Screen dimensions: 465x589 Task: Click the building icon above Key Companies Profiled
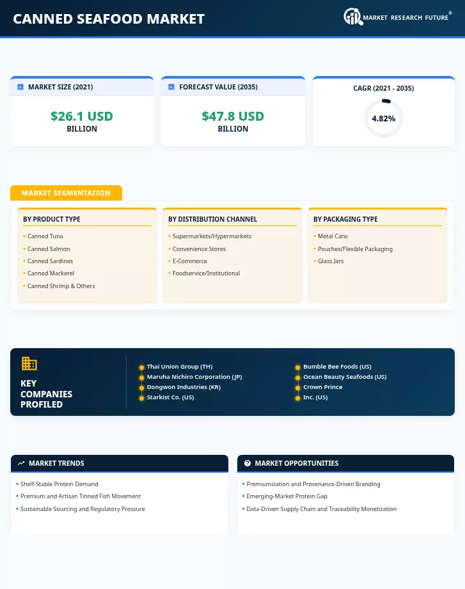click(x=29, y=363)
